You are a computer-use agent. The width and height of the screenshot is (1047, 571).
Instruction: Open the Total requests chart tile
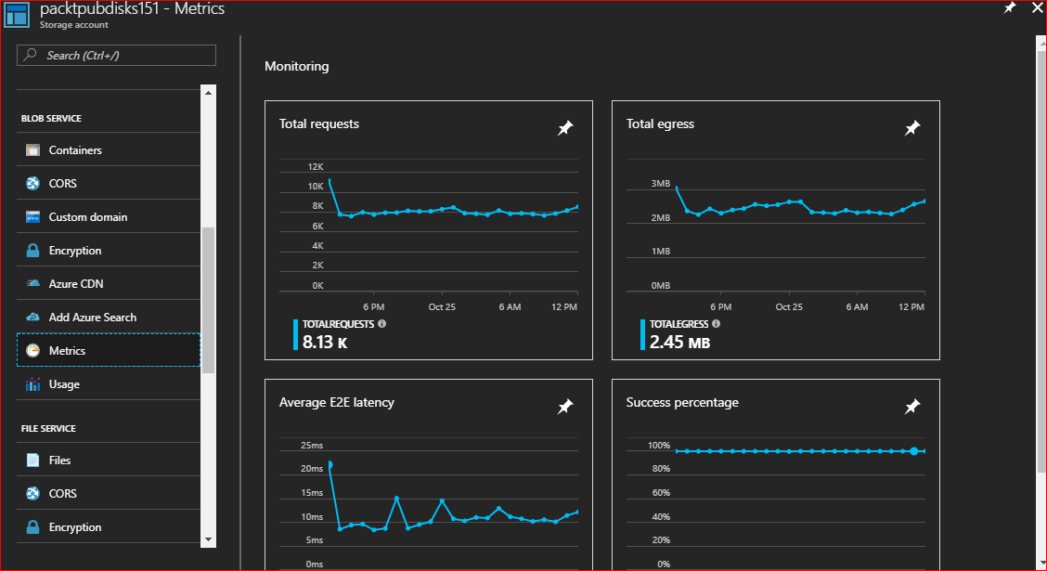point(429,230)
